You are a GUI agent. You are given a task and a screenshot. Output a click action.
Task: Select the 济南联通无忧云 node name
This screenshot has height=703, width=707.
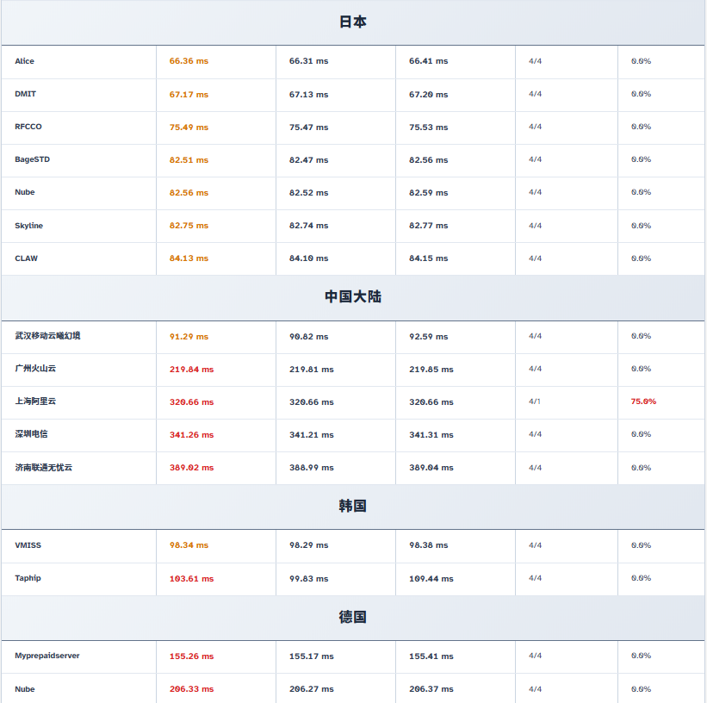pos(44,468)
